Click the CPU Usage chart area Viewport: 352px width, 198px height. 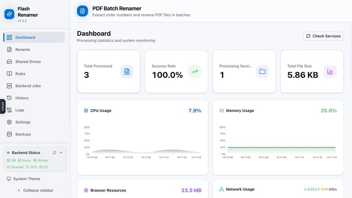pyautogui.click(x=146, y=140)
